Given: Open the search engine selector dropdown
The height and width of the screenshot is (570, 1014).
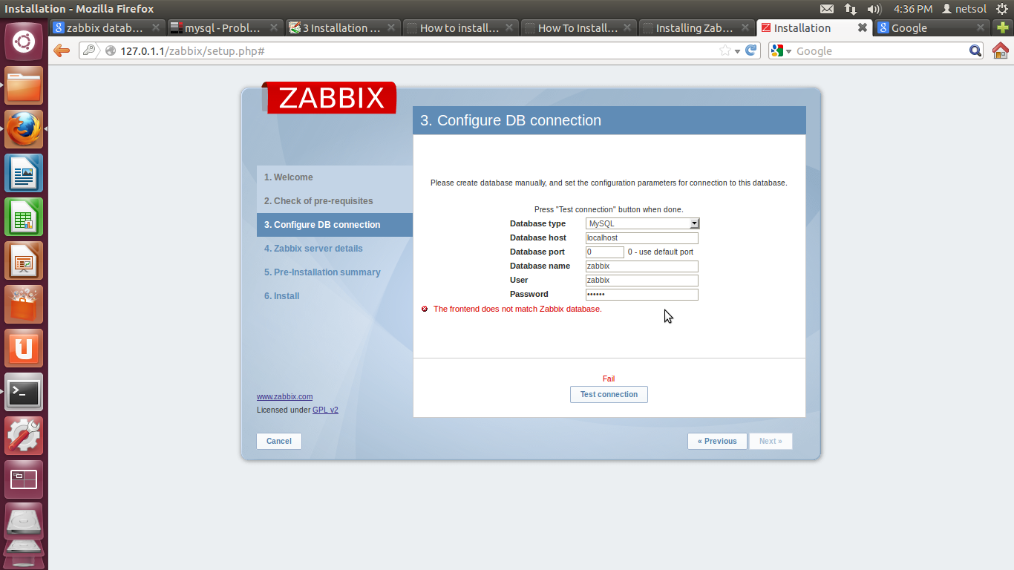Looking at the screenshot, I should click(782, 50).
